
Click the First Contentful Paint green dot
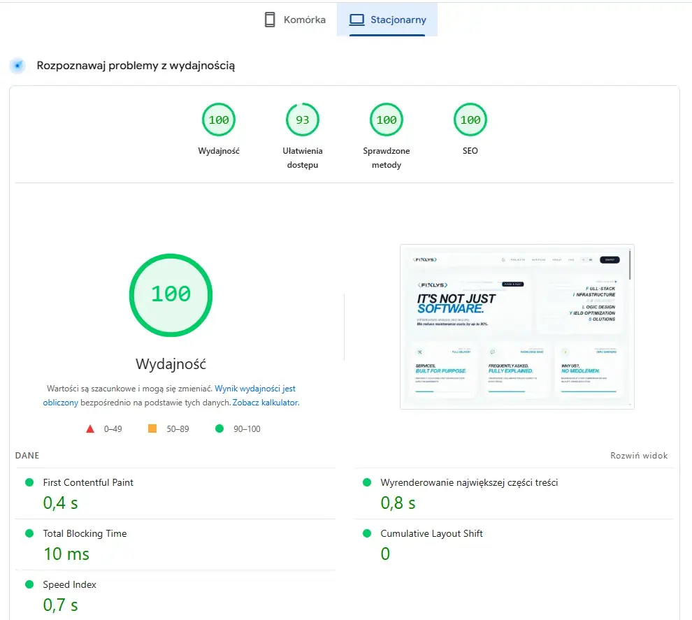pyautogui.click(x=29, y=482)
